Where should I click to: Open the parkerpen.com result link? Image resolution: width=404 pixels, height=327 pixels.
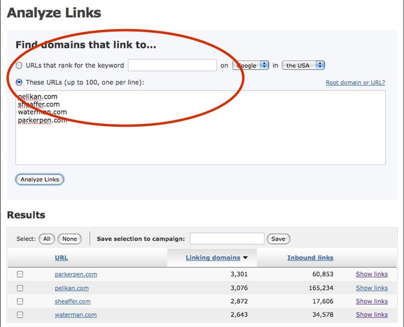75,274
